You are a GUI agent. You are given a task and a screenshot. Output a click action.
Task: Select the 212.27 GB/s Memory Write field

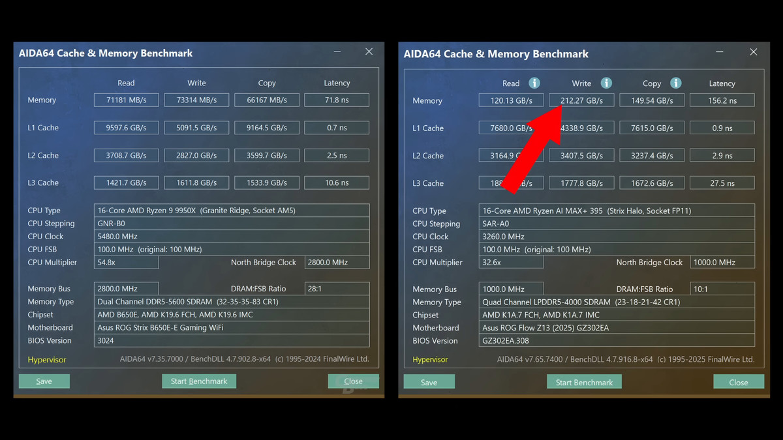581,101
